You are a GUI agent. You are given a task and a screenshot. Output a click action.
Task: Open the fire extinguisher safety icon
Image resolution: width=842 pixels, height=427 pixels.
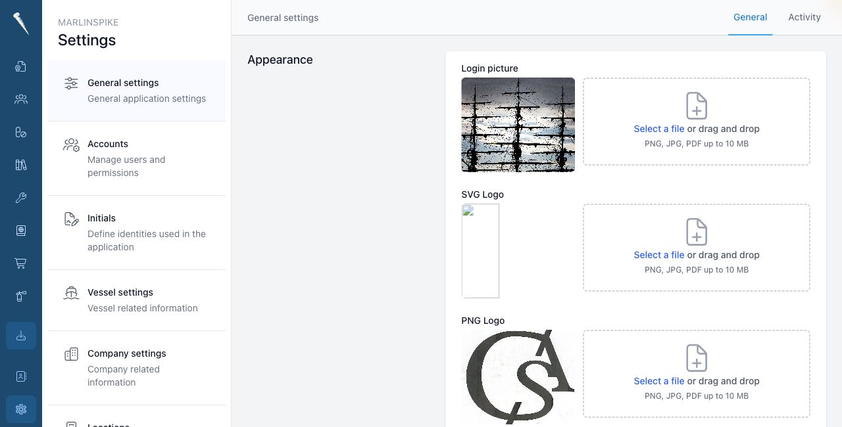(21, 296)
